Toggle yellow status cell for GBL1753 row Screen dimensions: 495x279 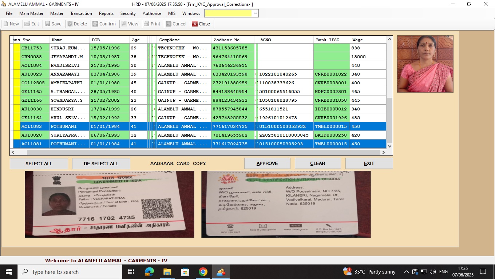[16, 48]
